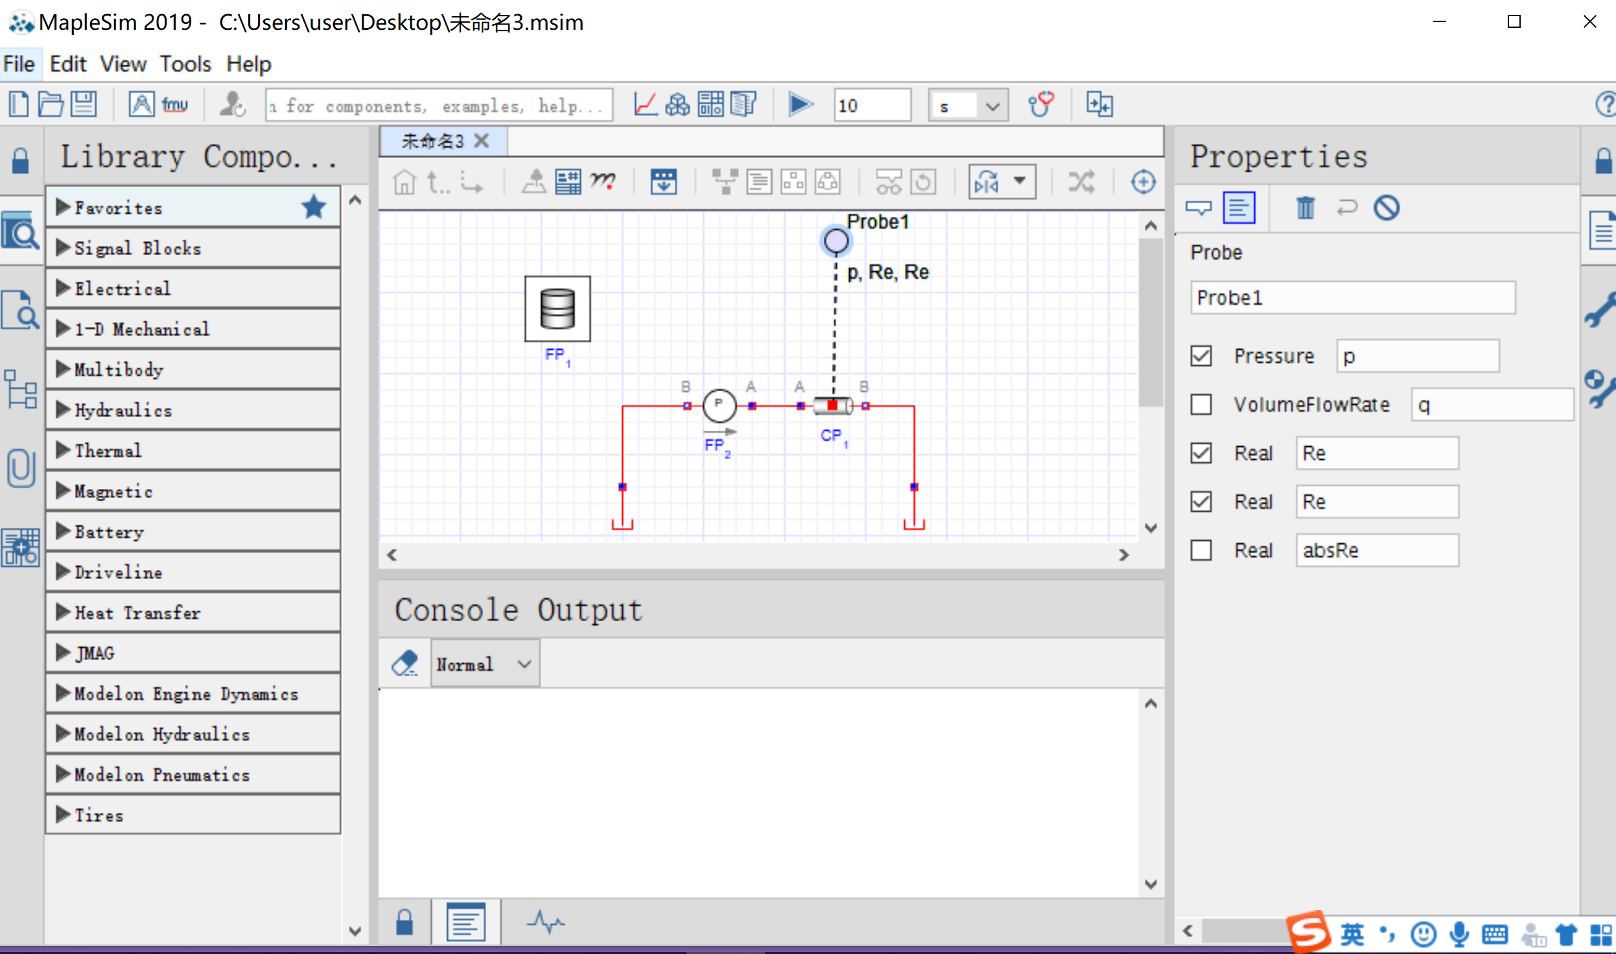Expand the Thermal library

pos(193,451)
